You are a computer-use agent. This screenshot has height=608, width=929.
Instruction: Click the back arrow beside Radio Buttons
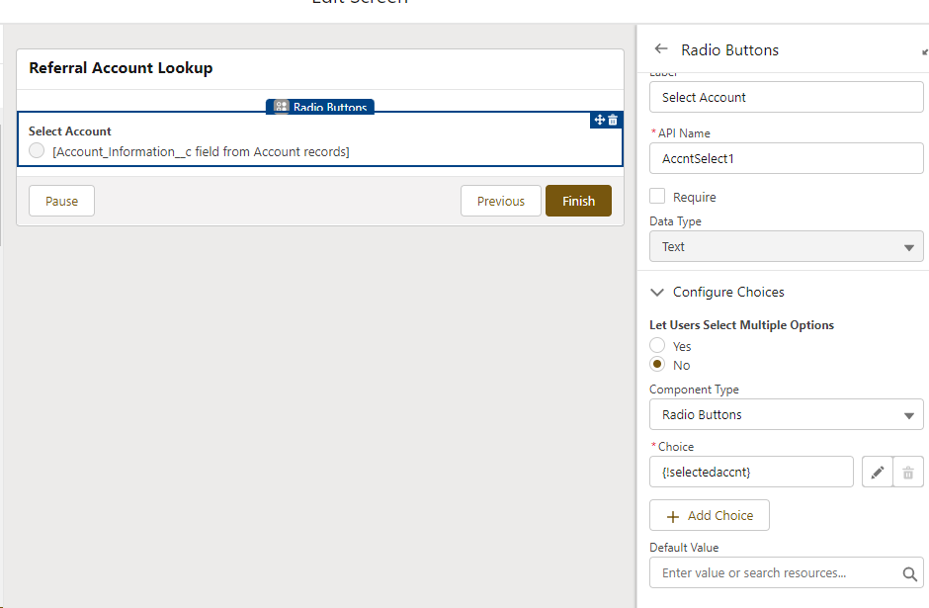[x=660, y=49]
